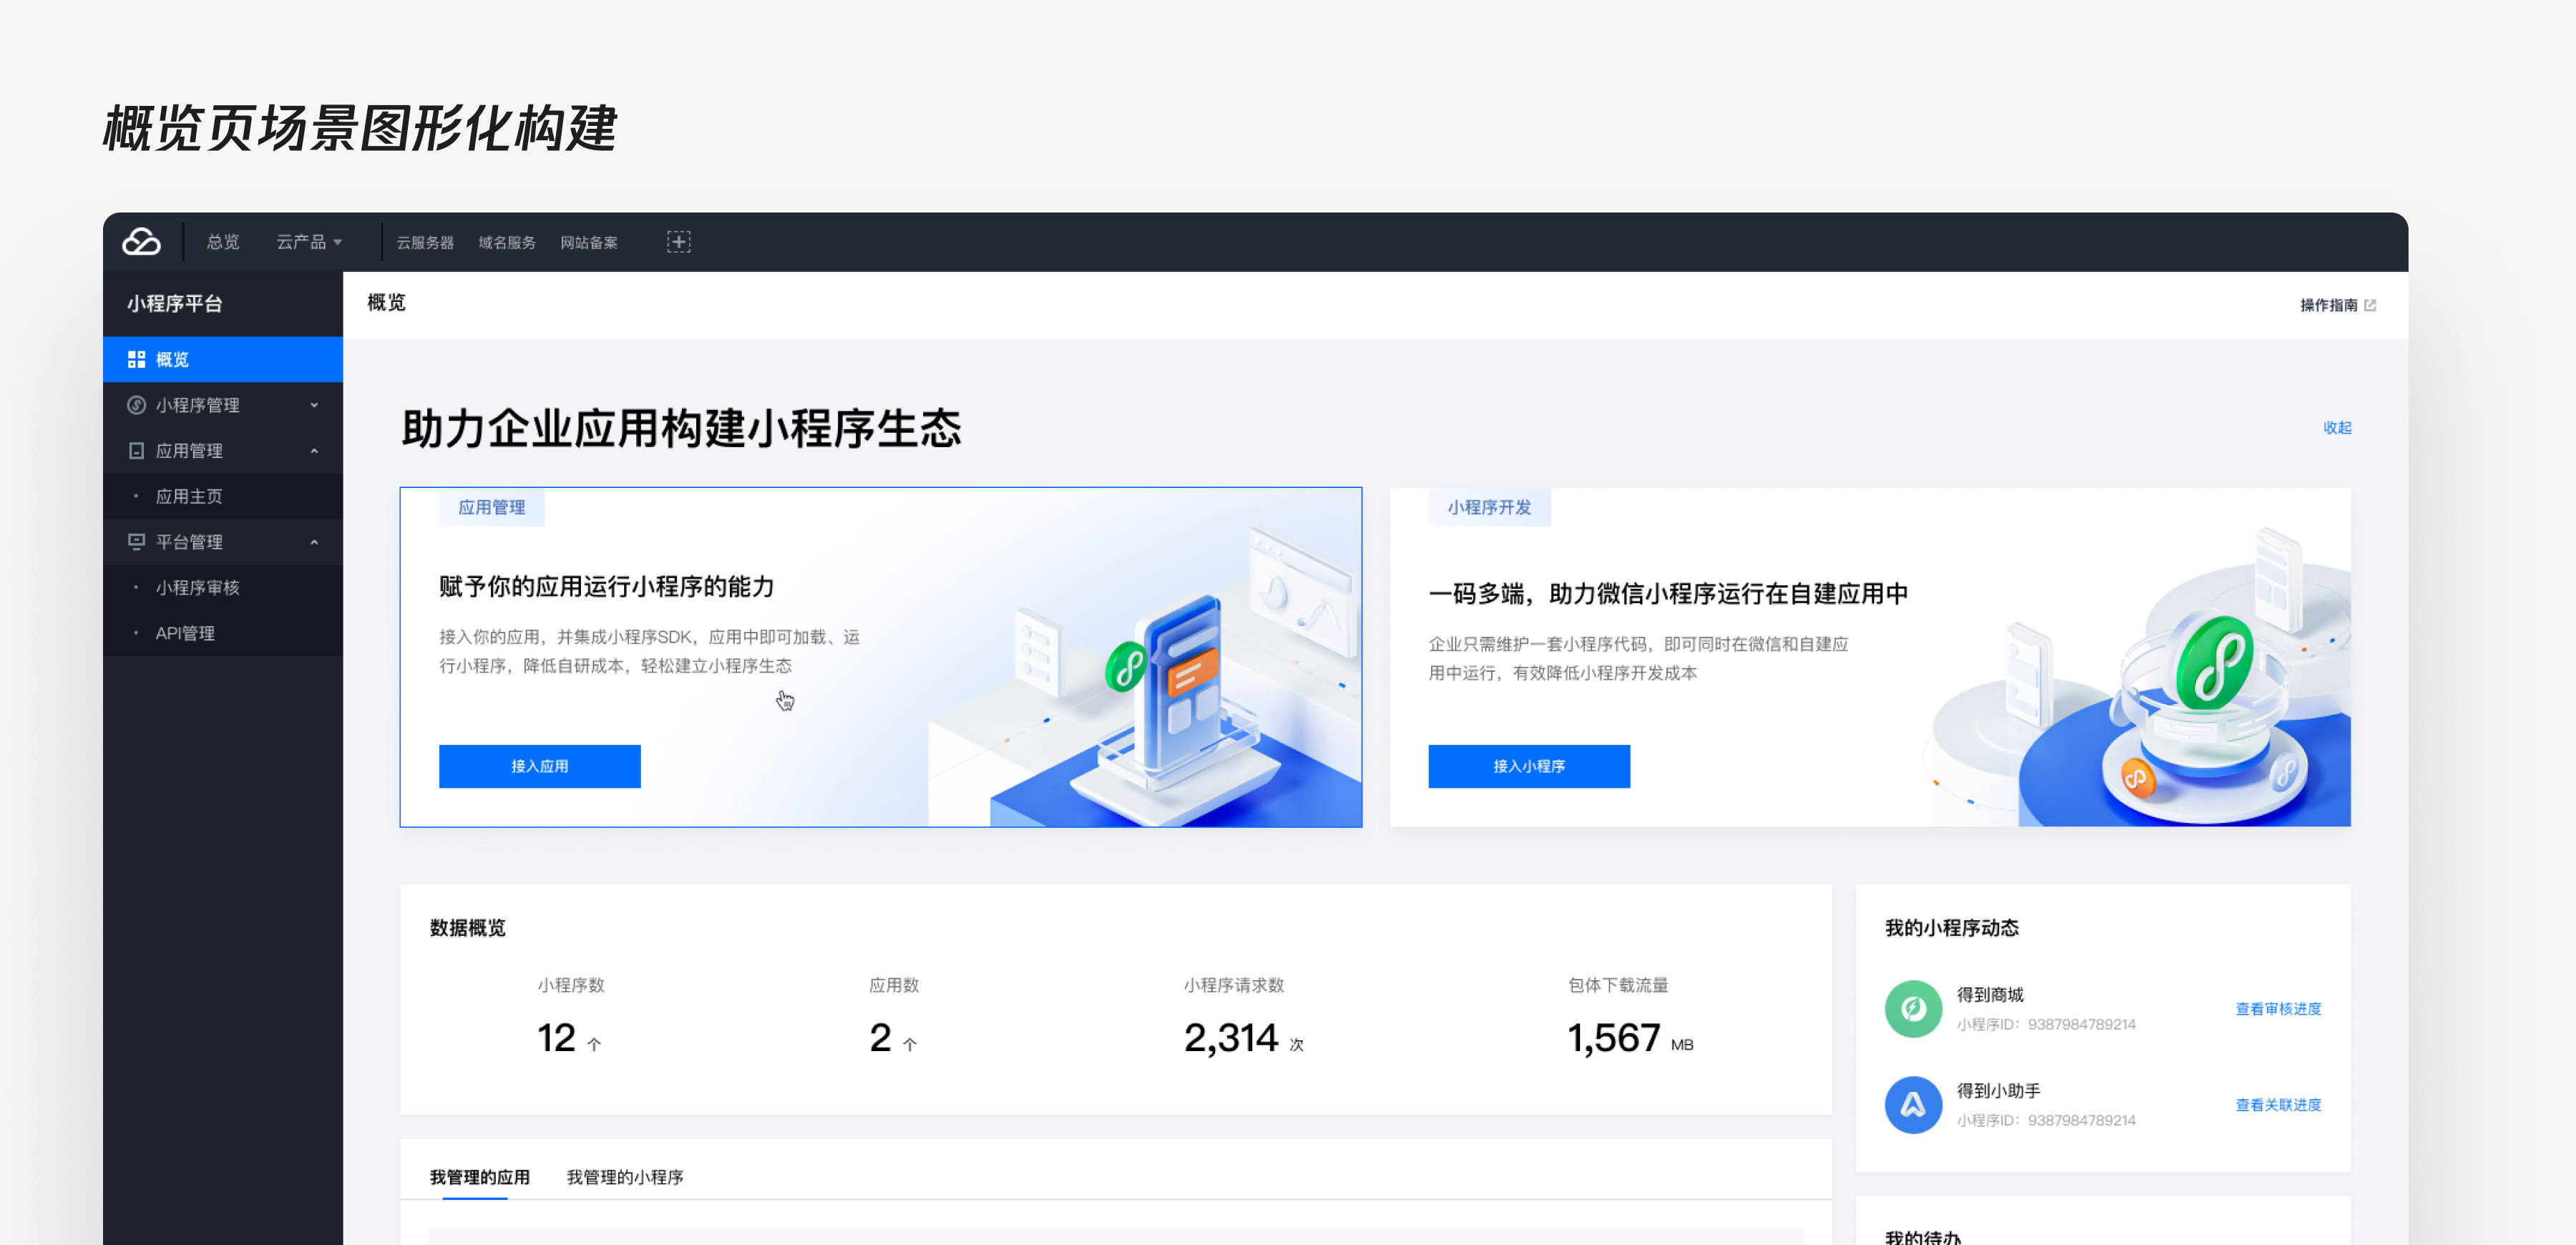The width and height of the screenshot is (2576, 1245).
Task: Click the 包体下载流量 value 1,567
Action: 1613,1038
